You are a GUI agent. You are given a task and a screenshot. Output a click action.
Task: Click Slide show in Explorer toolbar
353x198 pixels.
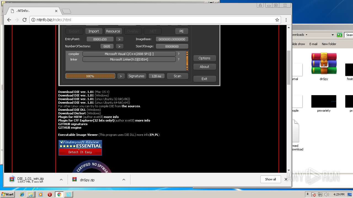click(x=298, y=44)
